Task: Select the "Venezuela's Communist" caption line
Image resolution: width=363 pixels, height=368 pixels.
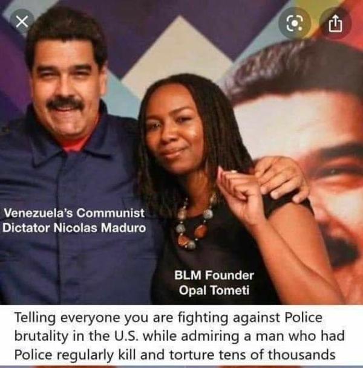Action: (74, 213)
